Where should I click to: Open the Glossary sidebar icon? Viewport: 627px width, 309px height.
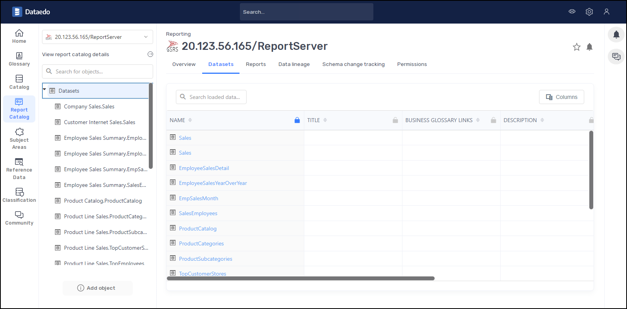[x=19, y=59]
